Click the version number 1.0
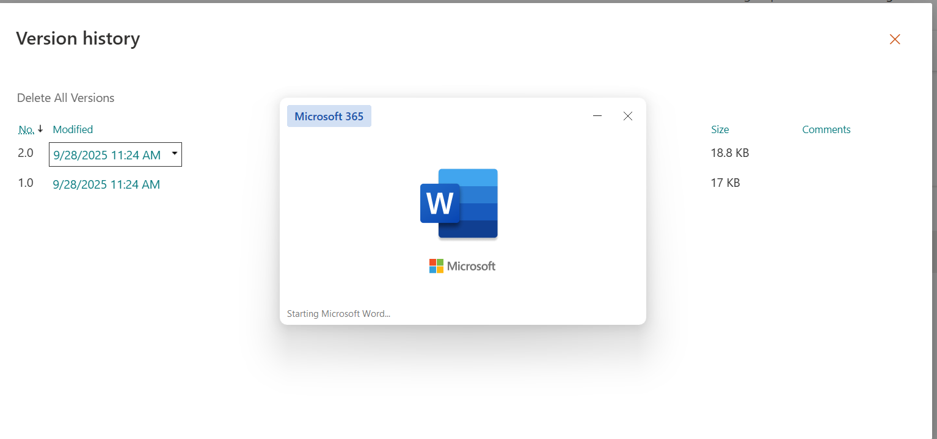 26,183
